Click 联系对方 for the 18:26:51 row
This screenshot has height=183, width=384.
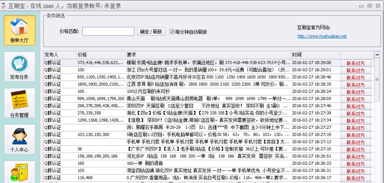click(356, 157)
